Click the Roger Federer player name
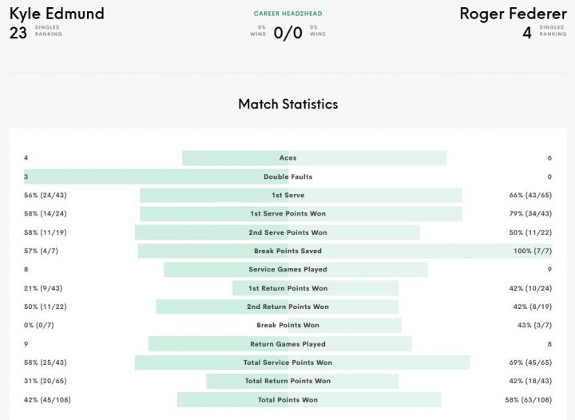This screenshot has height=420, width=575. (513, 14)
